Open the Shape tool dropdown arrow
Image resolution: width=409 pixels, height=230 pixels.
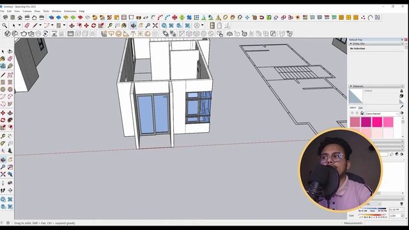[64, 26]
